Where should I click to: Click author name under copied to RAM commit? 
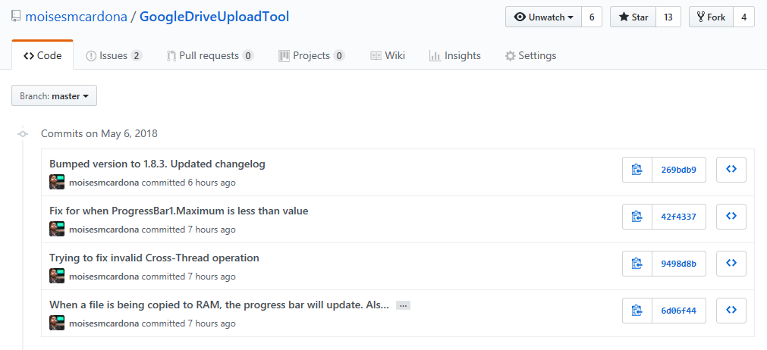[x=104, y=323]
